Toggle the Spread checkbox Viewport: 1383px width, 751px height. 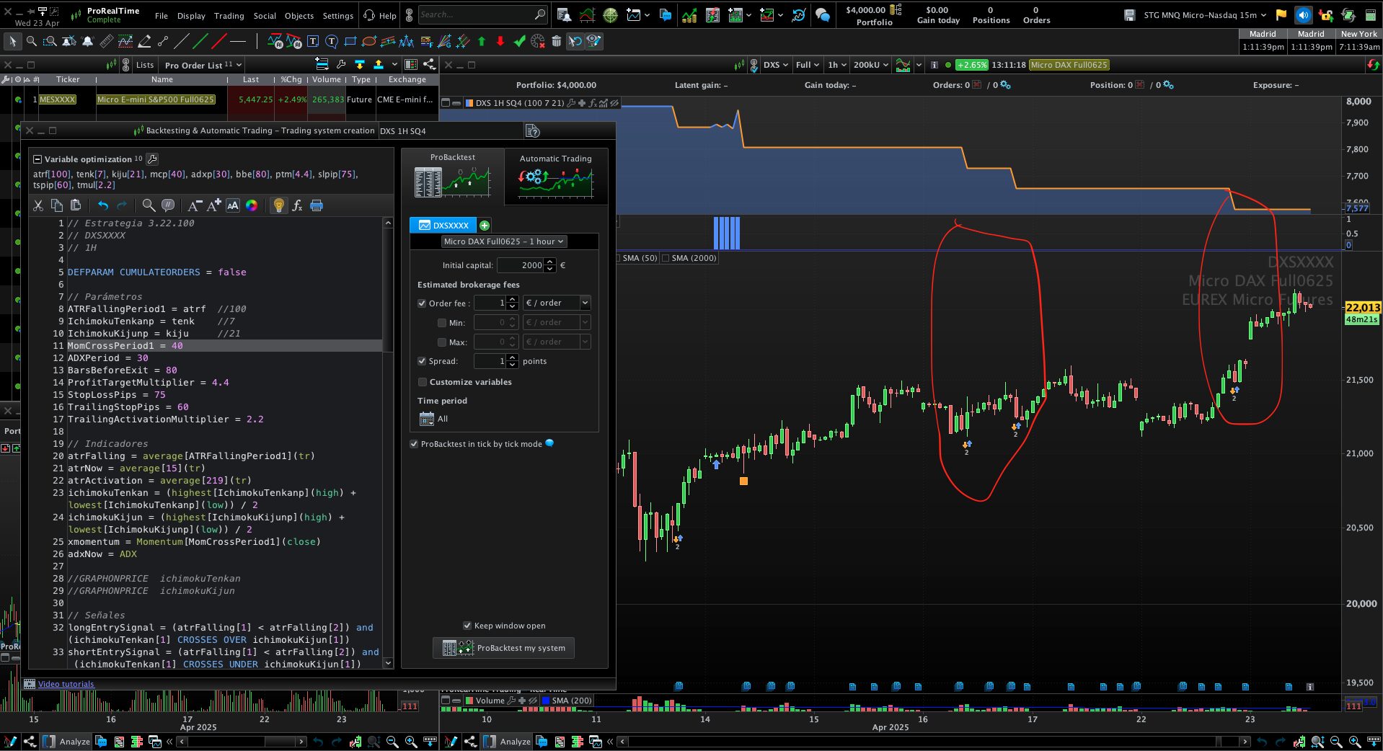(x=422, y=361)
